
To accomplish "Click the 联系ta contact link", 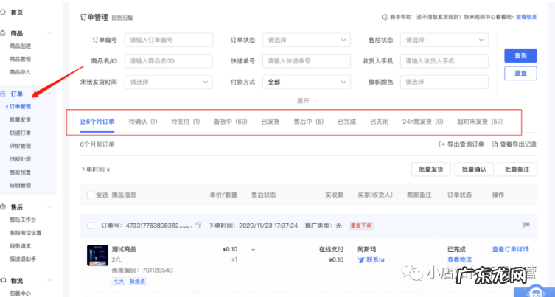I will [375, 260].
